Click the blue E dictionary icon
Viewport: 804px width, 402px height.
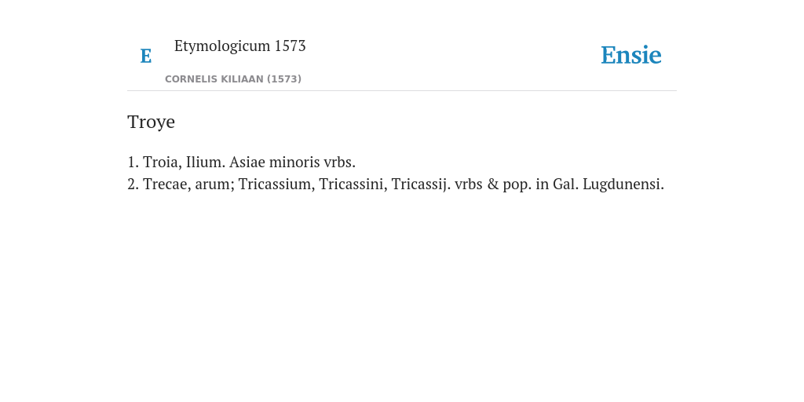coord(145,56)
